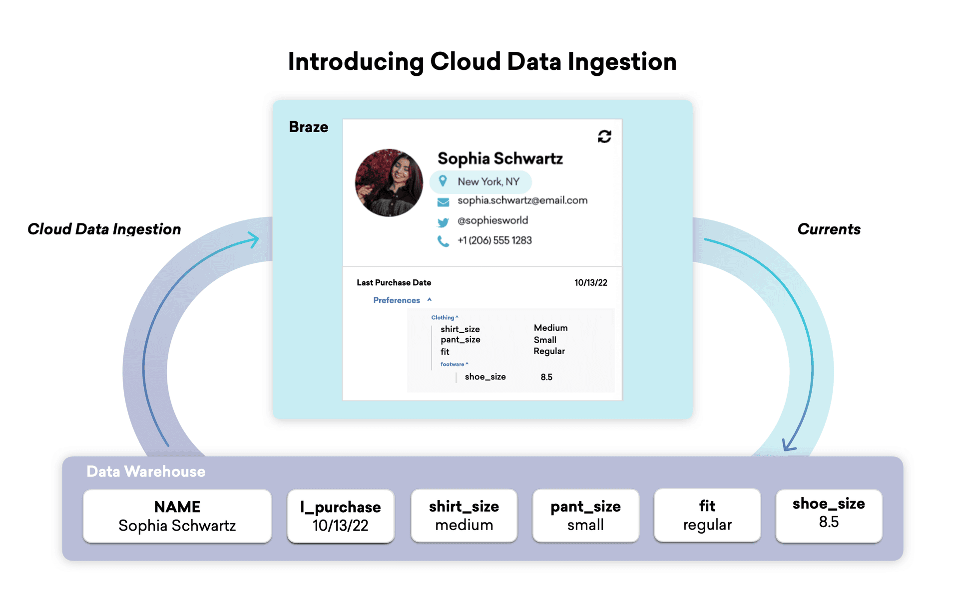Click the pant_size small warehouse card
Image resolution: width=959 pixels, height=597 pixels.
point(585,515)
